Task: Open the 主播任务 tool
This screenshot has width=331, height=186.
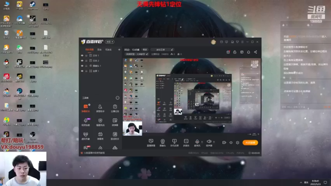Action: coord(115,108)
